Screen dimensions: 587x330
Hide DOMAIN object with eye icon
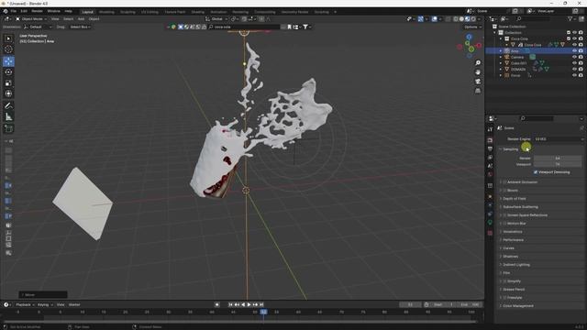click(575, 70)
